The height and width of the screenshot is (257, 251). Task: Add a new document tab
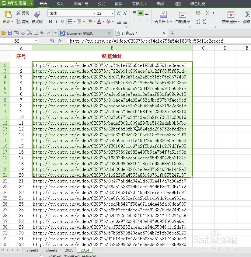172,33
